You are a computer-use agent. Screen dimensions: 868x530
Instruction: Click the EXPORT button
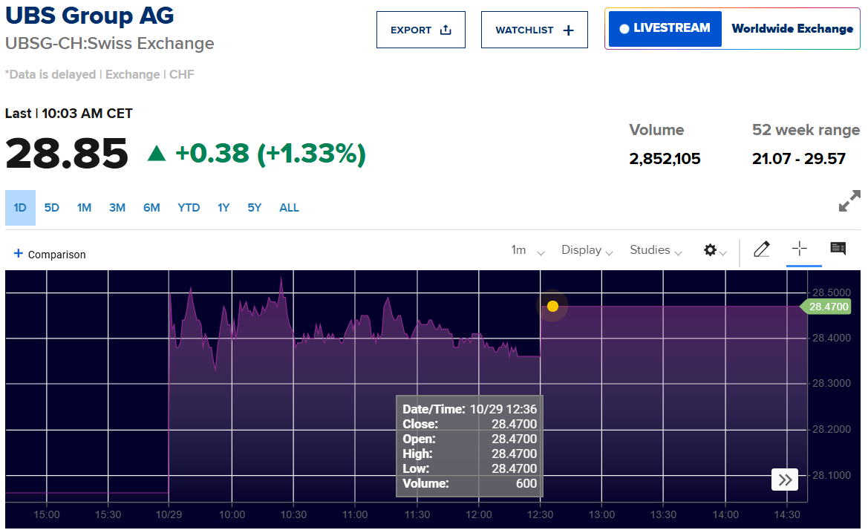[x=421, y=30]
